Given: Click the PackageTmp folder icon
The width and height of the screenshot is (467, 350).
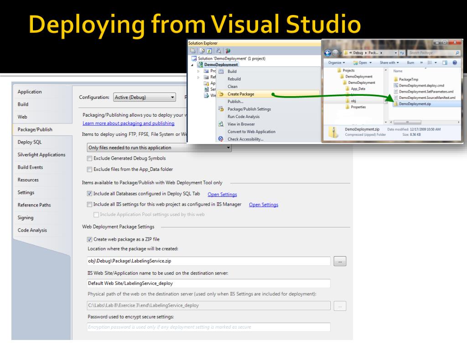Looking at the screenshot, I should coord(396,79).
